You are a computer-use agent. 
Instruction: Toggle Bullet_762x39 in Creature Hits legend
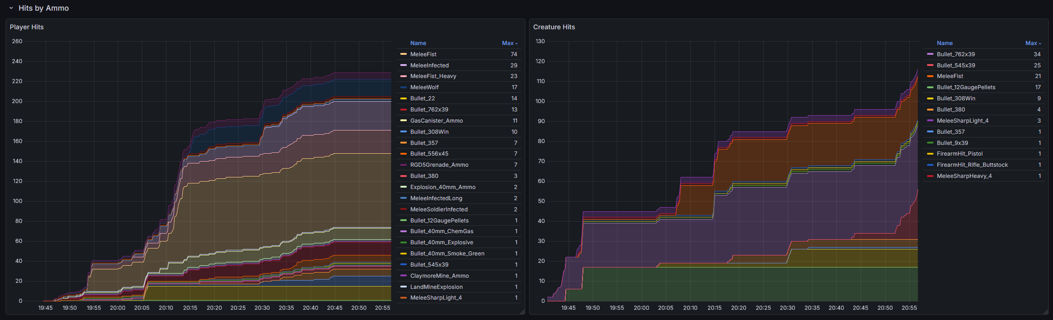coord(956,54)
